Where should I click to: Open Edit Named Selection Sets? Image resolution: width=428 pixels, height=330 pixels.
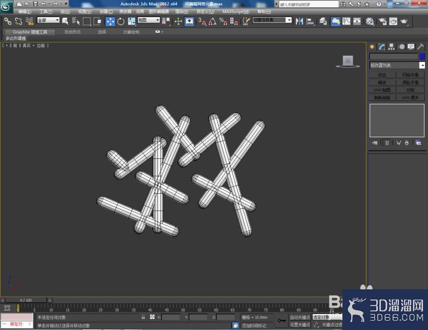[246, 21]
